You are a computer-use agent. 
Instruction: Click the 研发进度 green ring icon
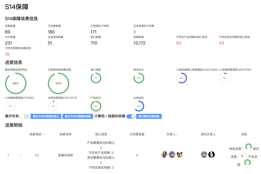249,147
